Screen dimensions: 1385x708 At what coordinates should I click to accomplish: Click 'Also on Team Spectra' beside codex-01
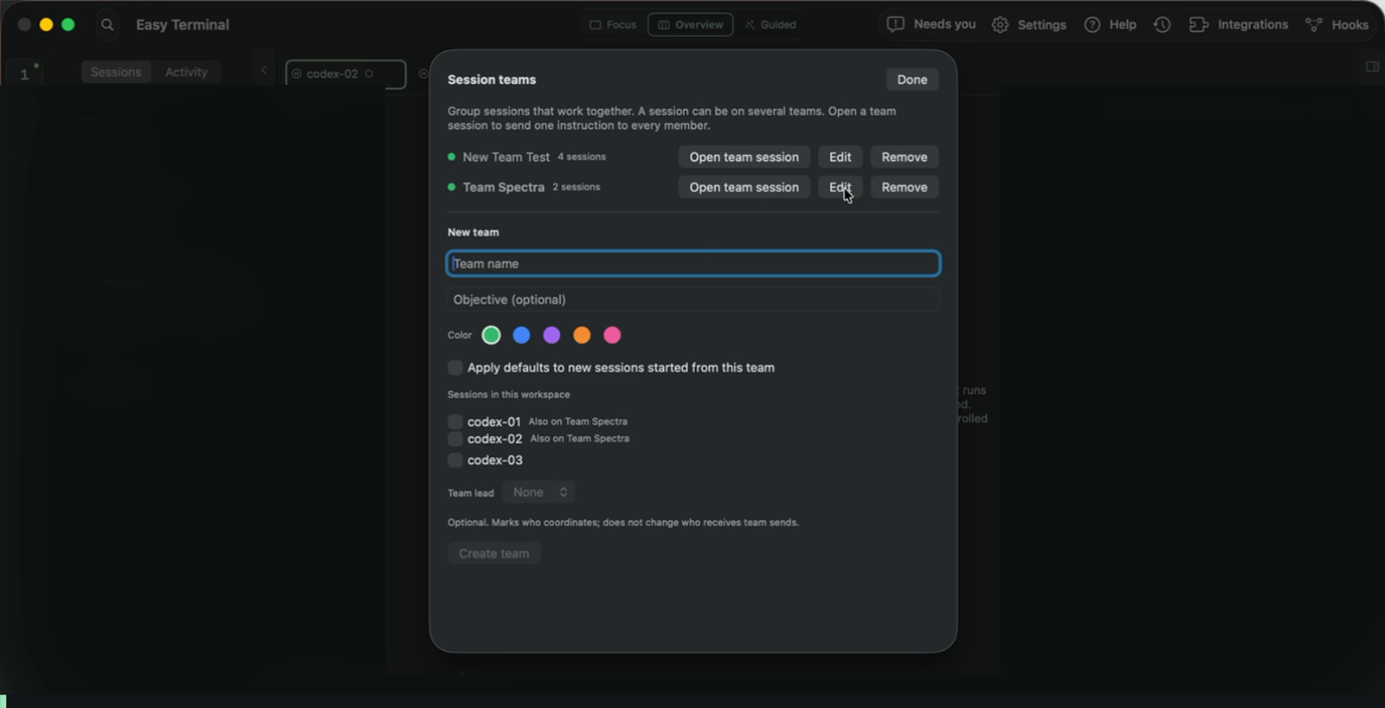pos(578,422)
